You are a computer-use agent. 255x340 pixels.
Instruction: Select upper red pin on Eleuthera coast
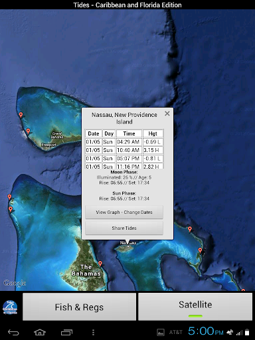coord(190,229)
